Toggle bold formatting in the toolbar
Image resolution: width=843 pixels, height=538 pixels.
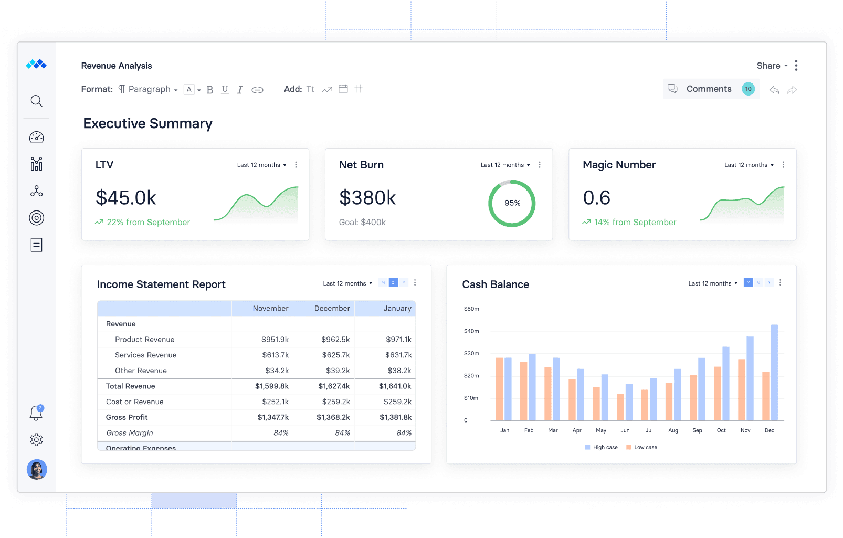(x=209, y=89)
